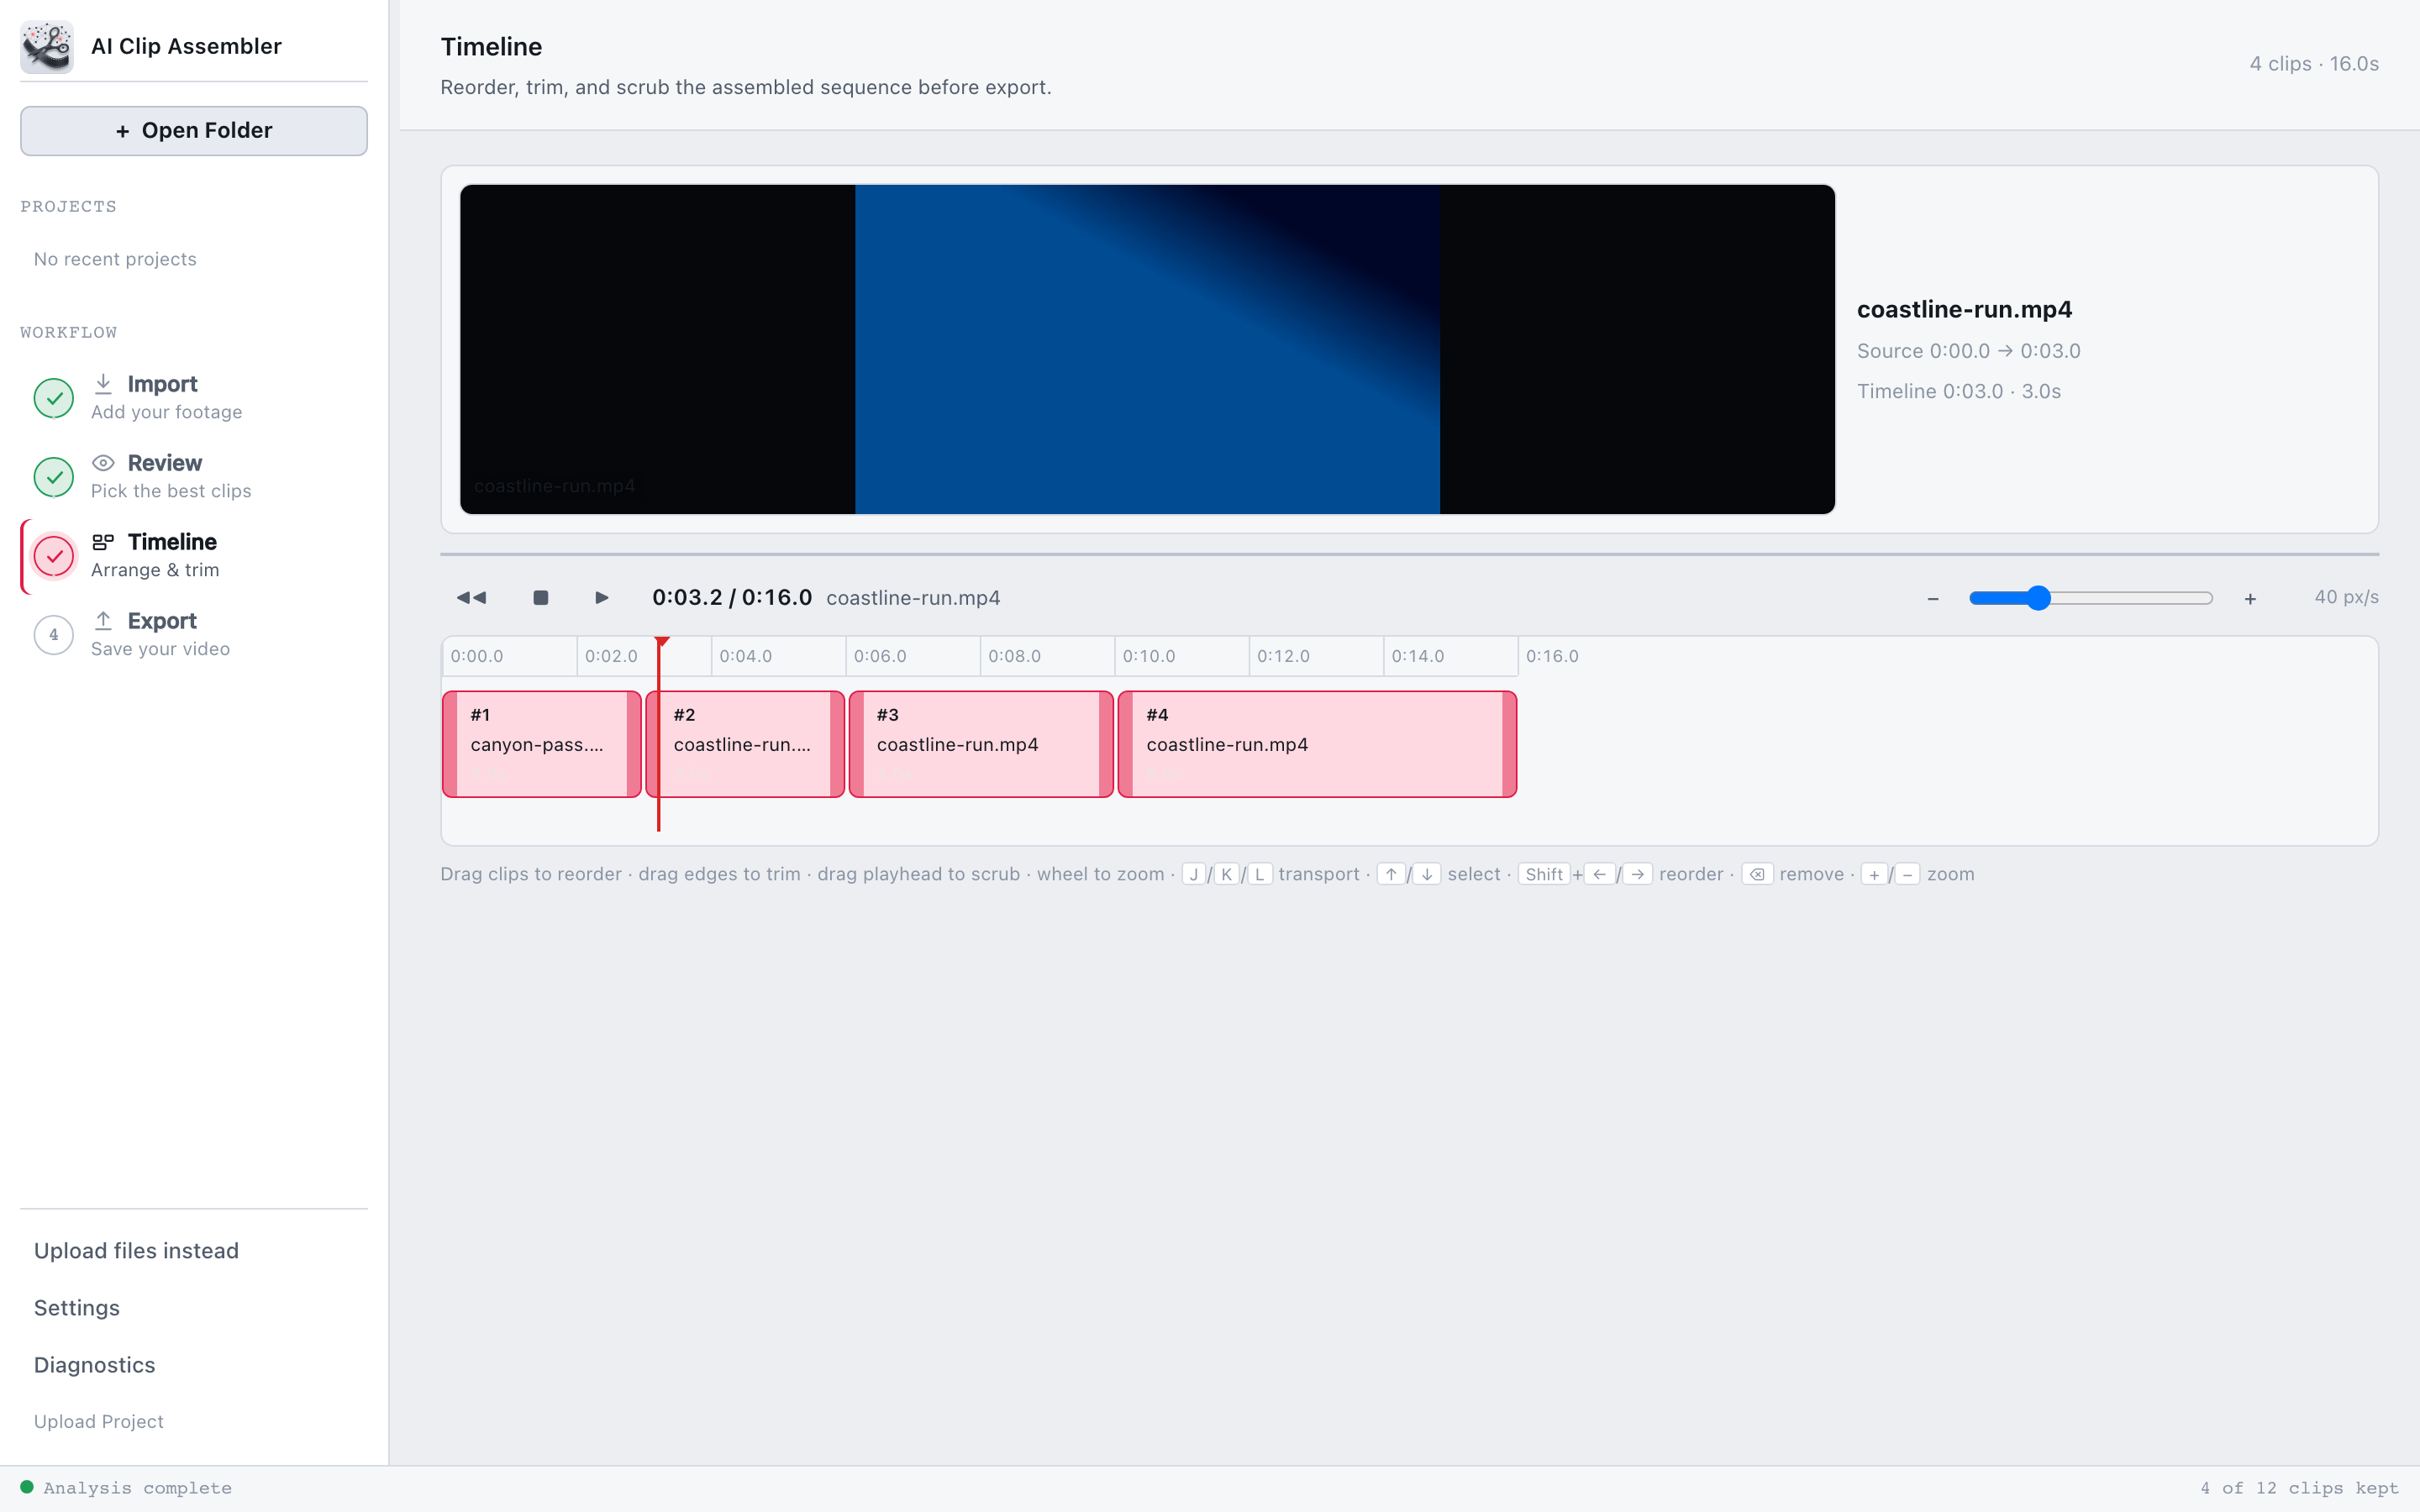Click the left trim handle of clip #1
The width and height of the screenshot is (2420, 1512).
pos(450,744)
